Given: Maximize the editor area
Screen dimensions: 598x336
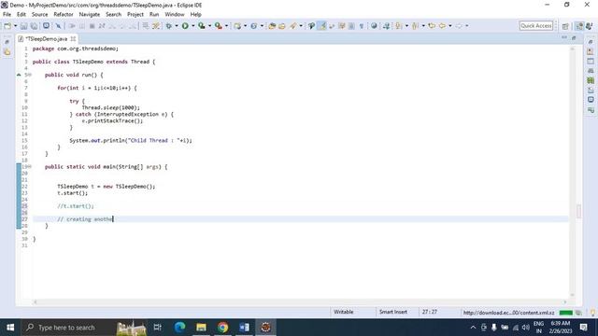Looking at the screenshot, I should coord(574,37).
